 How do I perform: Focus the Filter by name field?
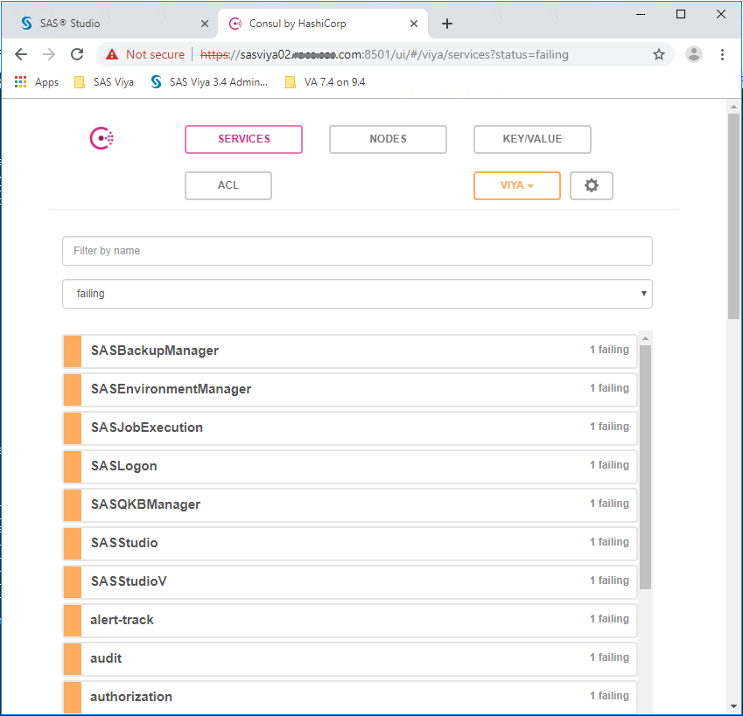[357, 251]
